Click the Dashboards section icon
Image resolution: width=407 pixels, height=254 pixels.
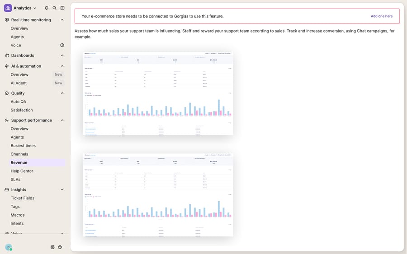point(7,55)
